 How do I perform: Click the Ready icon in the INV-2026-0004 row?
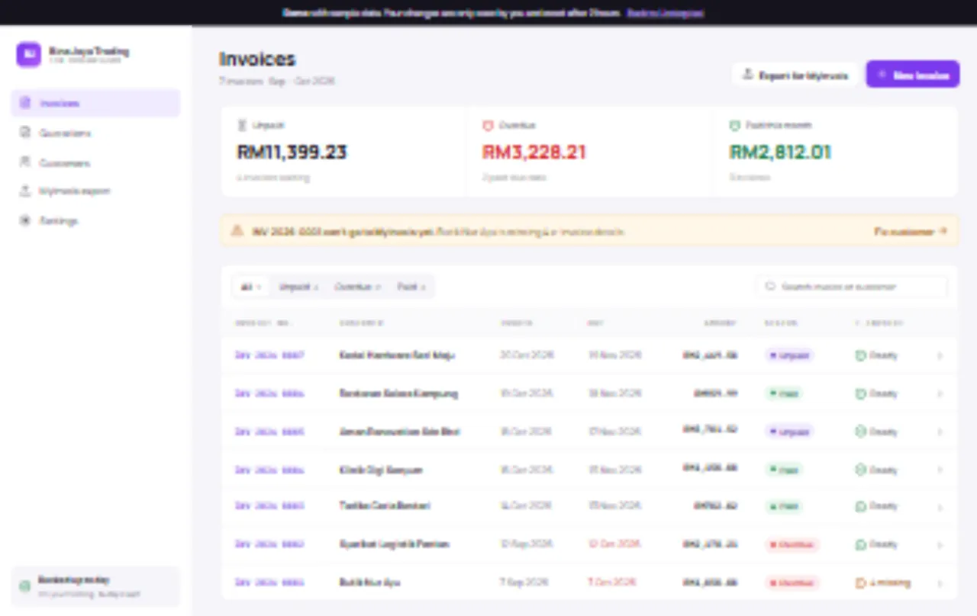(x=859, y=470)
